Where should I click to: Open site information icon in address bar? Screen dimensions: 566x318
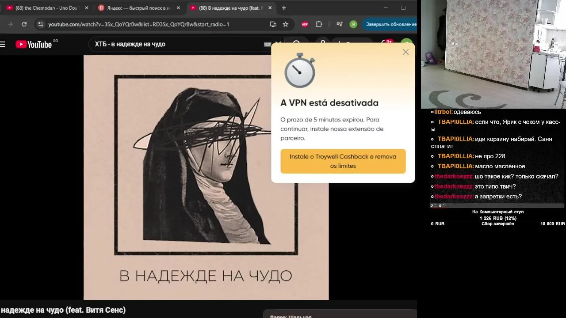pyautogui.click(x=41, y=24)
